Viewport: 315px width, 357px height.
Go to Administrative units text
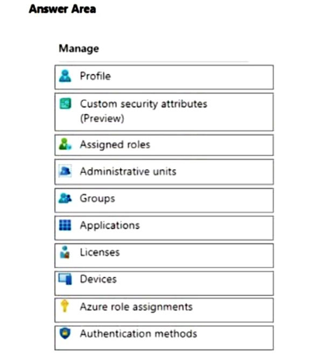[x=128, y=171]
